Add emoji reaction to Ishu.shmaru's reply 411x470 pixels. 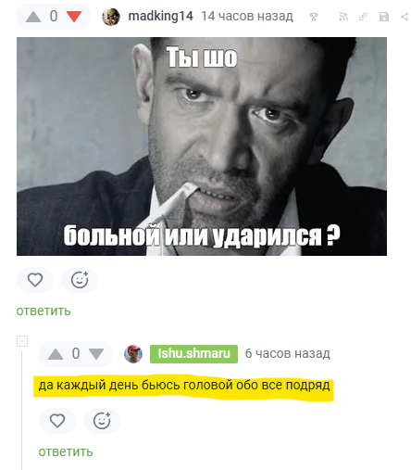102,421
